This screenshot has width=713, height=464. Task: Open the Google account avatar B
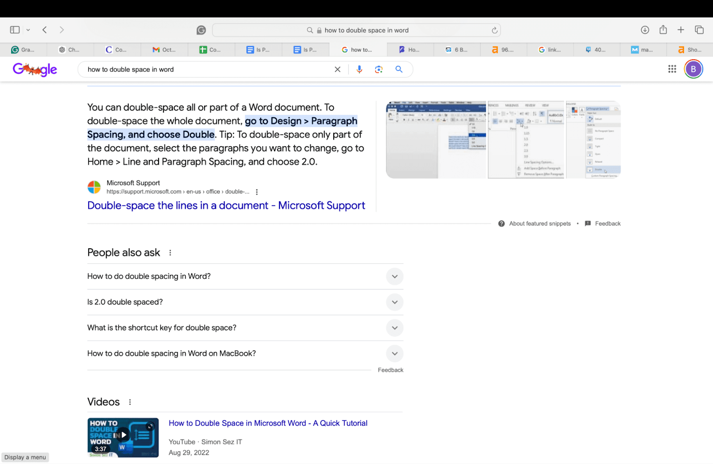pyautogui.click(x=693, y=69)
